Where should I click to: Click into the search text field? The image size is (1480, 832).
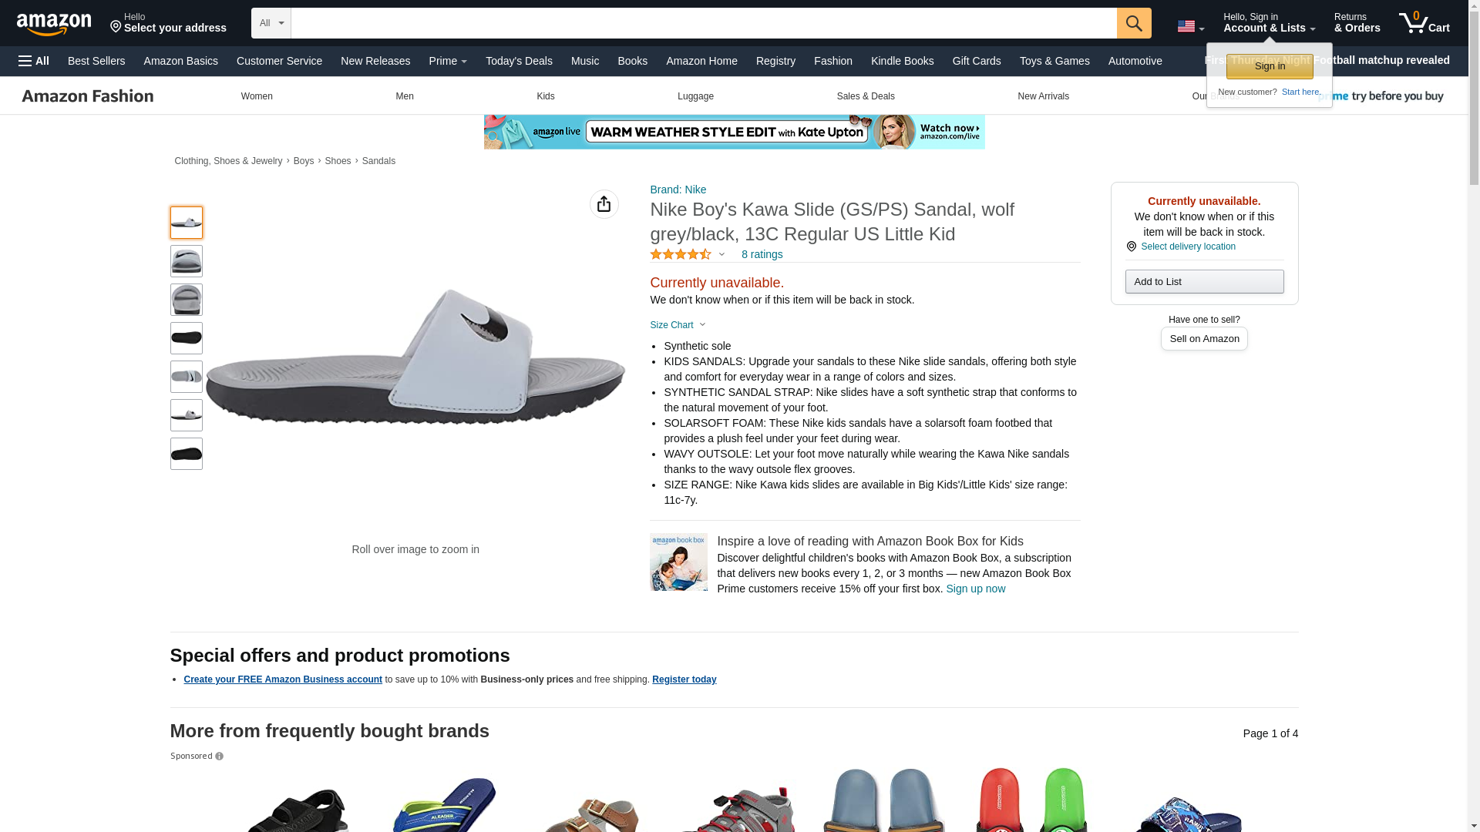[x=703, y=23]
